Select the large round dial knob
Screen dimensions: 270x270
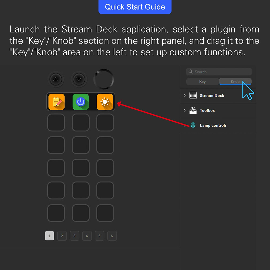tap(104, 79)
